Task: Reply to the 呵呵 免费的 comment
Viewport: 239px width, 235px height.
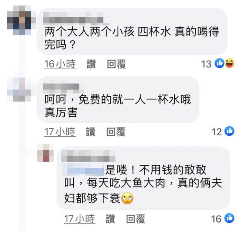Action: [116, 132]
